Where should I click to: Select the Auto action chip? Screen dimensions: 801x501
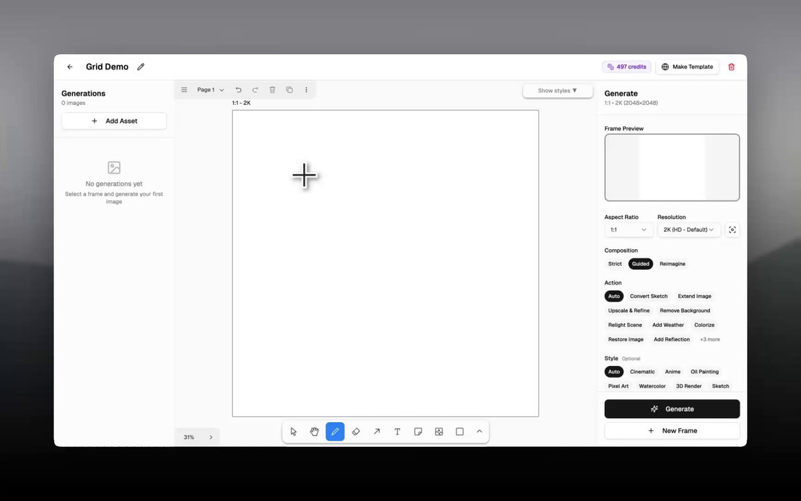(x=614, y=296)
